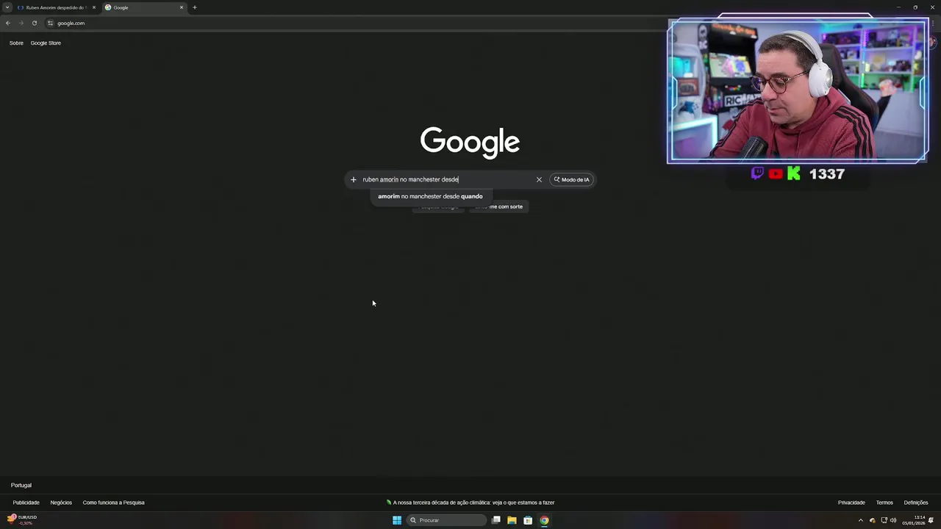Reload the current page
This screenshot has height=529, width=941.
coord(35,23)
